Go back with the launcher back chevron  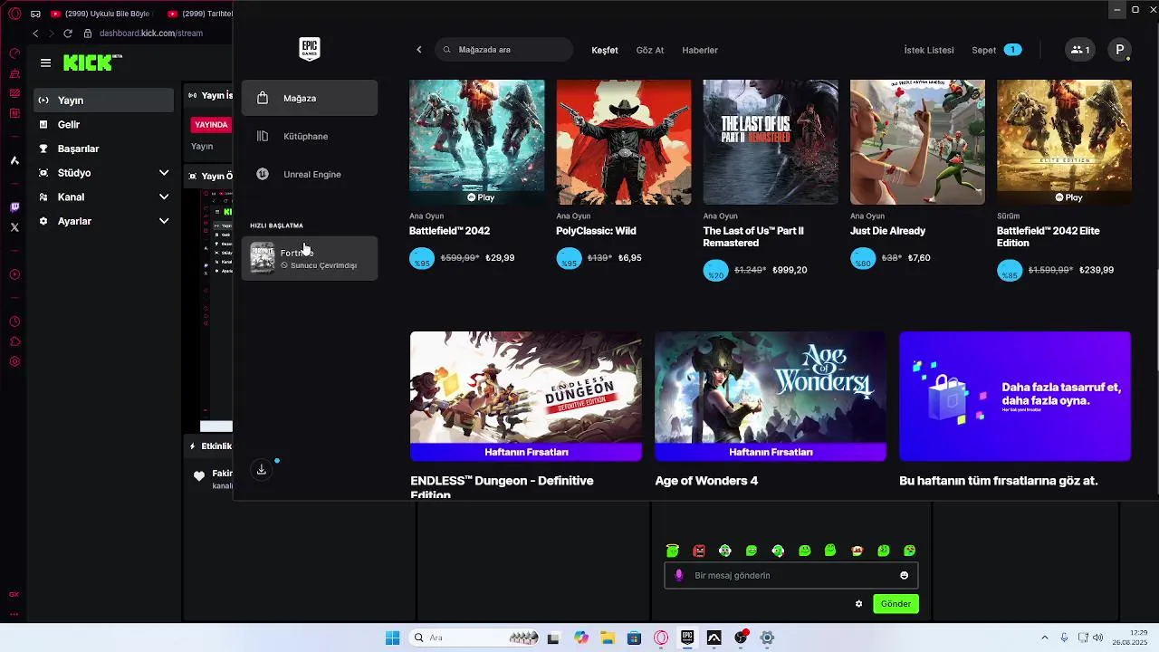click(418, 50)
